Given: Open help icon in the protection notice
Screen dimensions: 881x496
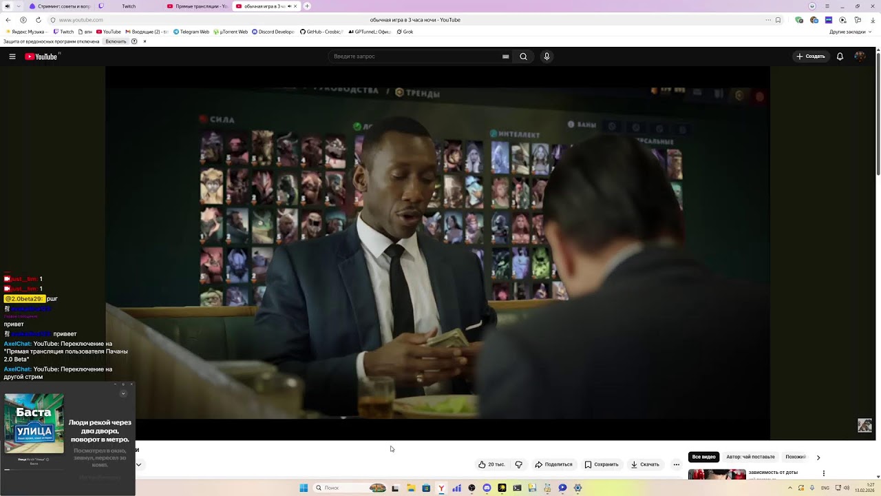Looking at the screenshot, I should 134,41.
